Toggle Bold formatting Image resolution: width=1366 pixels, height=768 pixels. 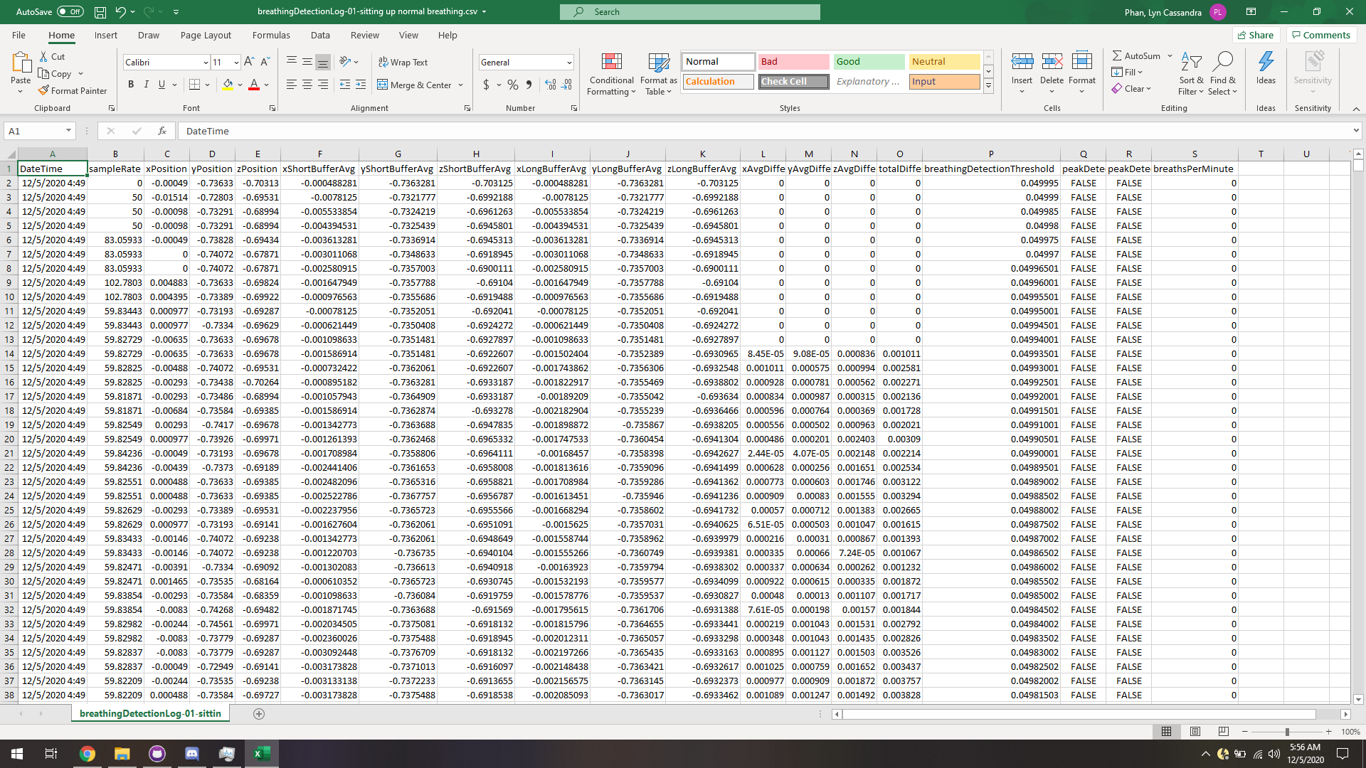(x=131, y=84)
